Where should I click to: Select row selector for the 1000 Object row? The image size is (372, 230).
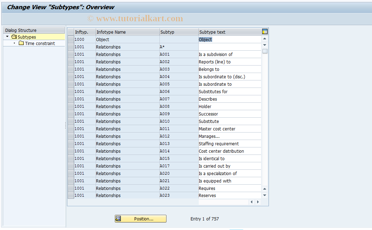click(71, 39)
